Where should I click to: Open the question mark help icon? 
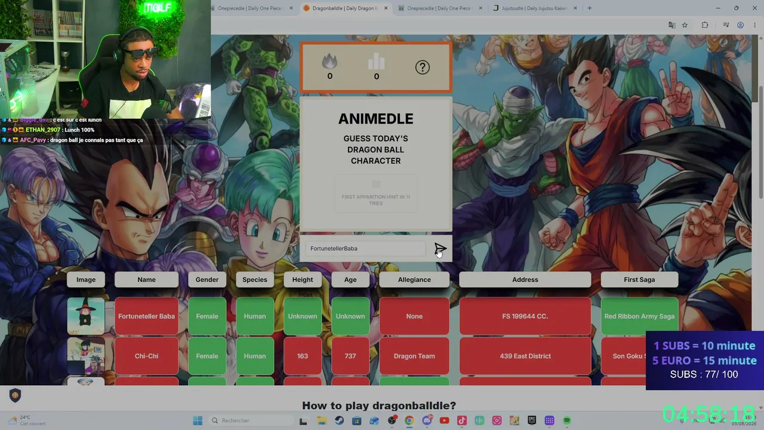423,67
